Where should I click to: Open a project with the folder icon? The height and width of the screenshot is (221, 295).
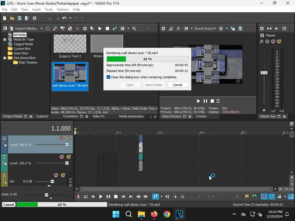point(12,18)
